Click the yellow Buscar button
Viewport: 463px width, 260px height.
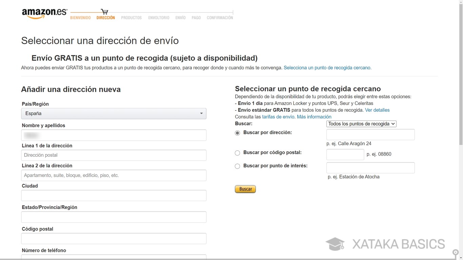pos(245,189)
